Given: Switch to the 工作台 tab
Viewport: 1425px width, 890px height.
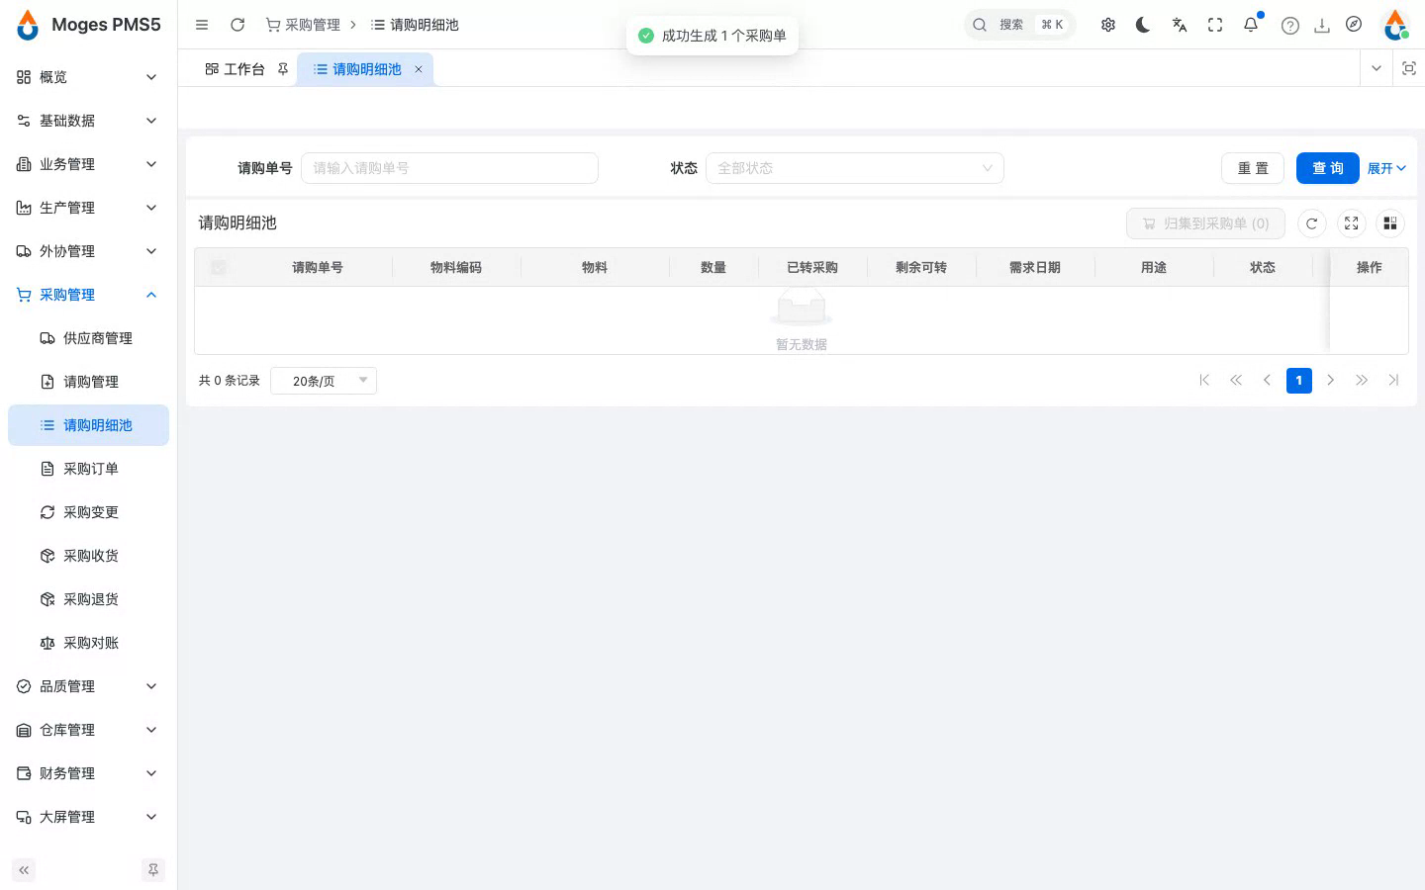Looking at the screenshot, I should 235,69.
